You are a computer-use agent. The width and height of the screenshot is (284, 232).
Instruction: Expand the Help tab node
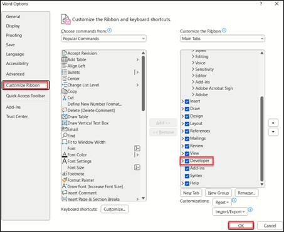coord(182,183)
